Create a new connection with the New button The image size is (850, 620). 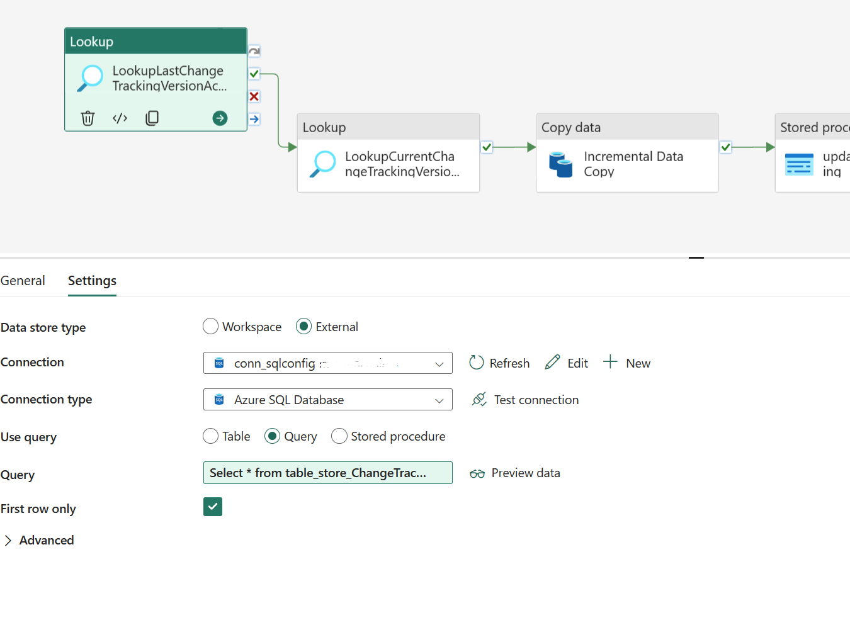pos(626,363)
